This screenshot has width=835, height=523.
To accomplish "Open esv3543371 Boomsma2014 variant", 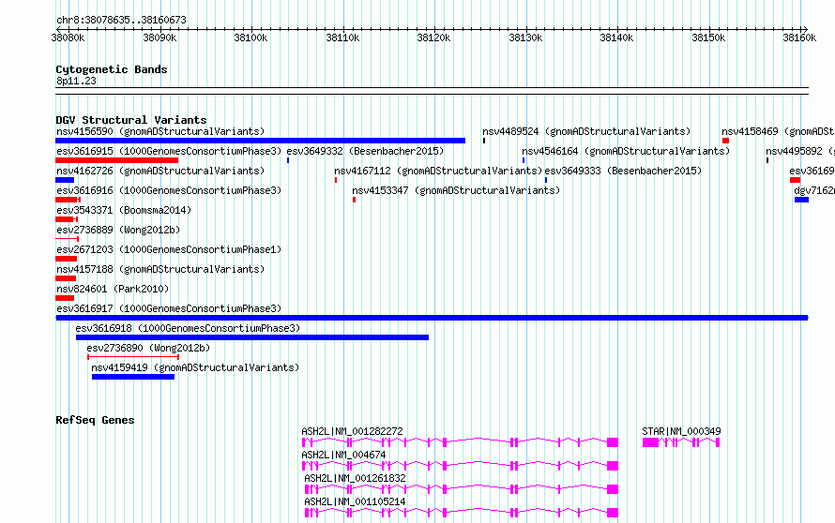I will click(124, 210).
